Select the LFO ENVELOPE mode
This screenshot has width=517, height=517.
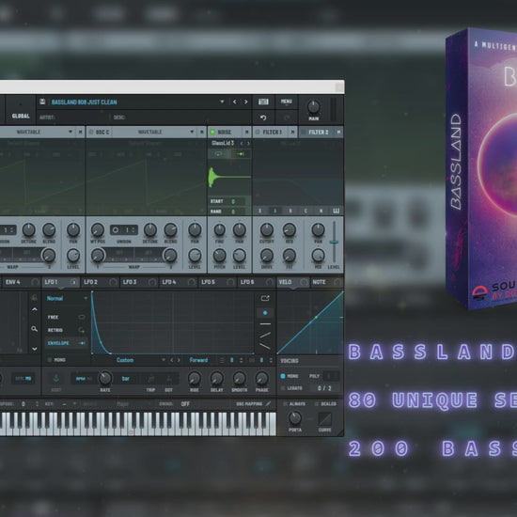coord(67,343)
